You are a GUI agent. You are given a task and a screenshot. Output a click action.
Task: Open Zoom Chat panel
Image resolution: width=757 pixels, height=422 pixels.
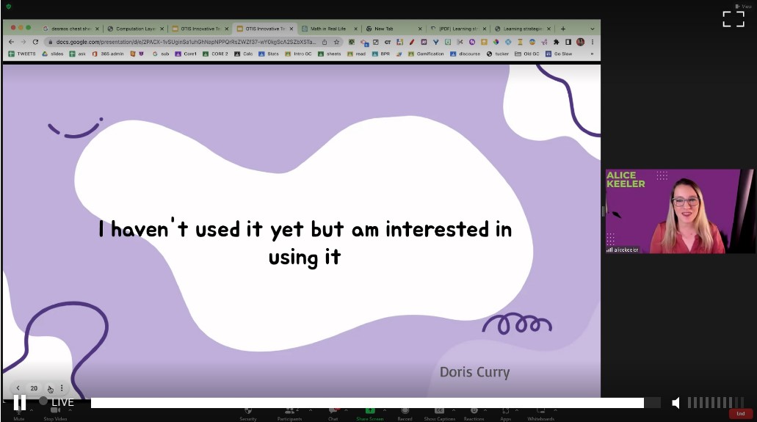click(x=333, y=414)
